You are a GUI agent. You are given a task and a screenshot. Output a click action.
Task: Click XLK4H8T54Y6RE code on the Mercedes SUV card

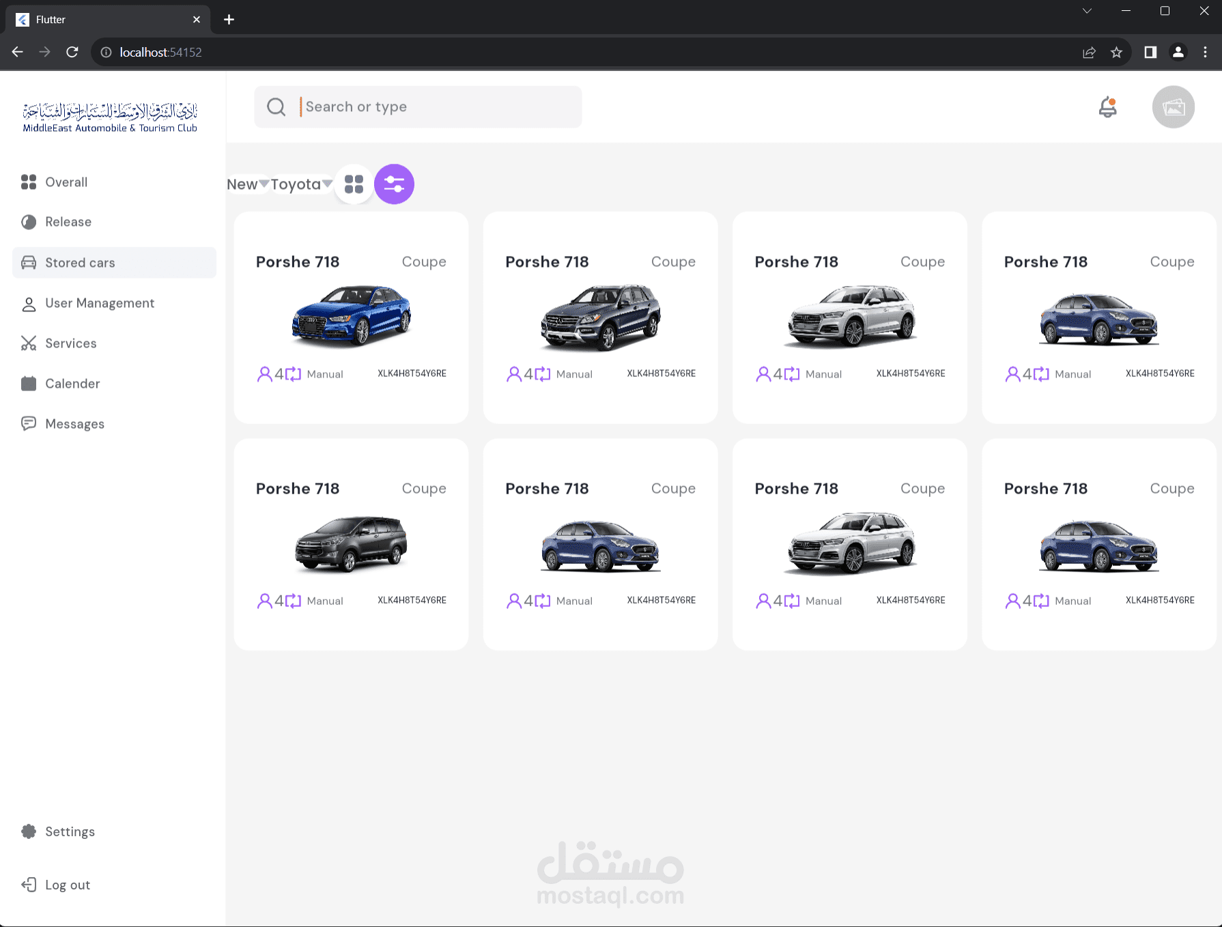[661, 373]
